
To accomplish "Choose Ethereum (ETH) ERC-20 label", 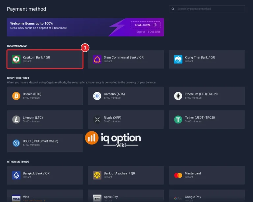I will point(201,94).
